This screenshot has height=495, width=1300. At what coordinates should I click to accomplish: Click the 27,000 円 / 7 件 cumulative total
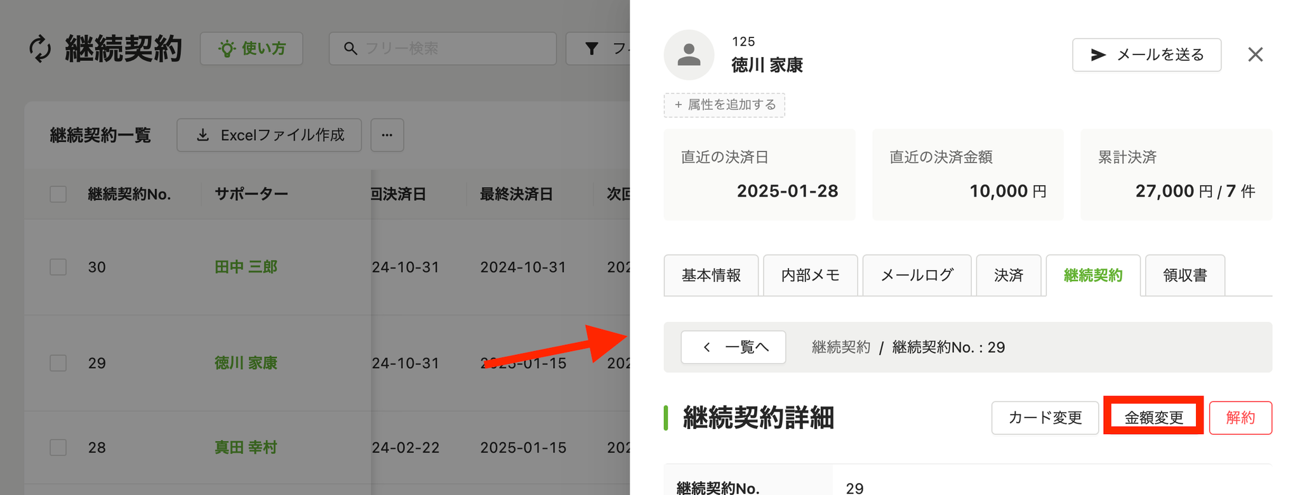1195,191
